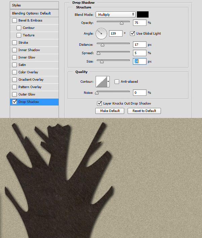This screenshot has height=238, width=202.
Task: Select the Bevel & Emboss style row
Action: 34,21
